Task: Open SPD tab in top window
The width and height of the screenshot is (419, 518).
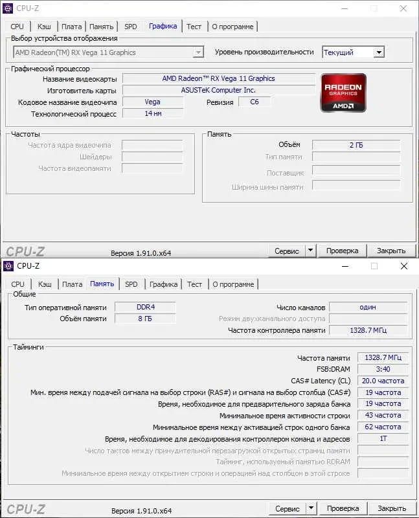Action: coord(131,27)
